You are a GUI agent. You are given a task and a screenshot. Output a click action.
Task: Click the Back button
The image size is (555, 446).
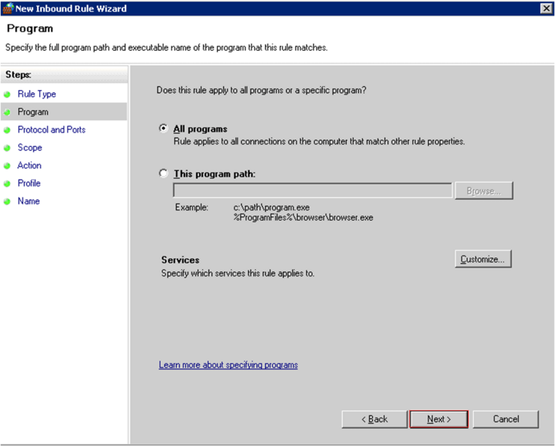(x=374, y=419)
